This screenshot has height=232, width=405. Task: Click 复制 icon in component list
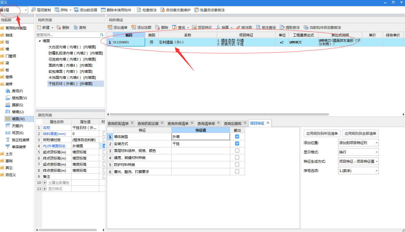[x=76, y=27]
